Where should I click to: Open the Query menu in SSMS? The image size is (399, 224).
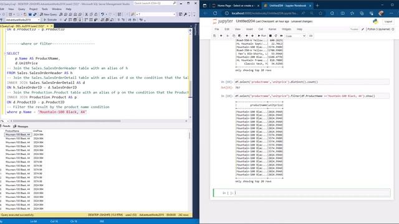[21, 9]
